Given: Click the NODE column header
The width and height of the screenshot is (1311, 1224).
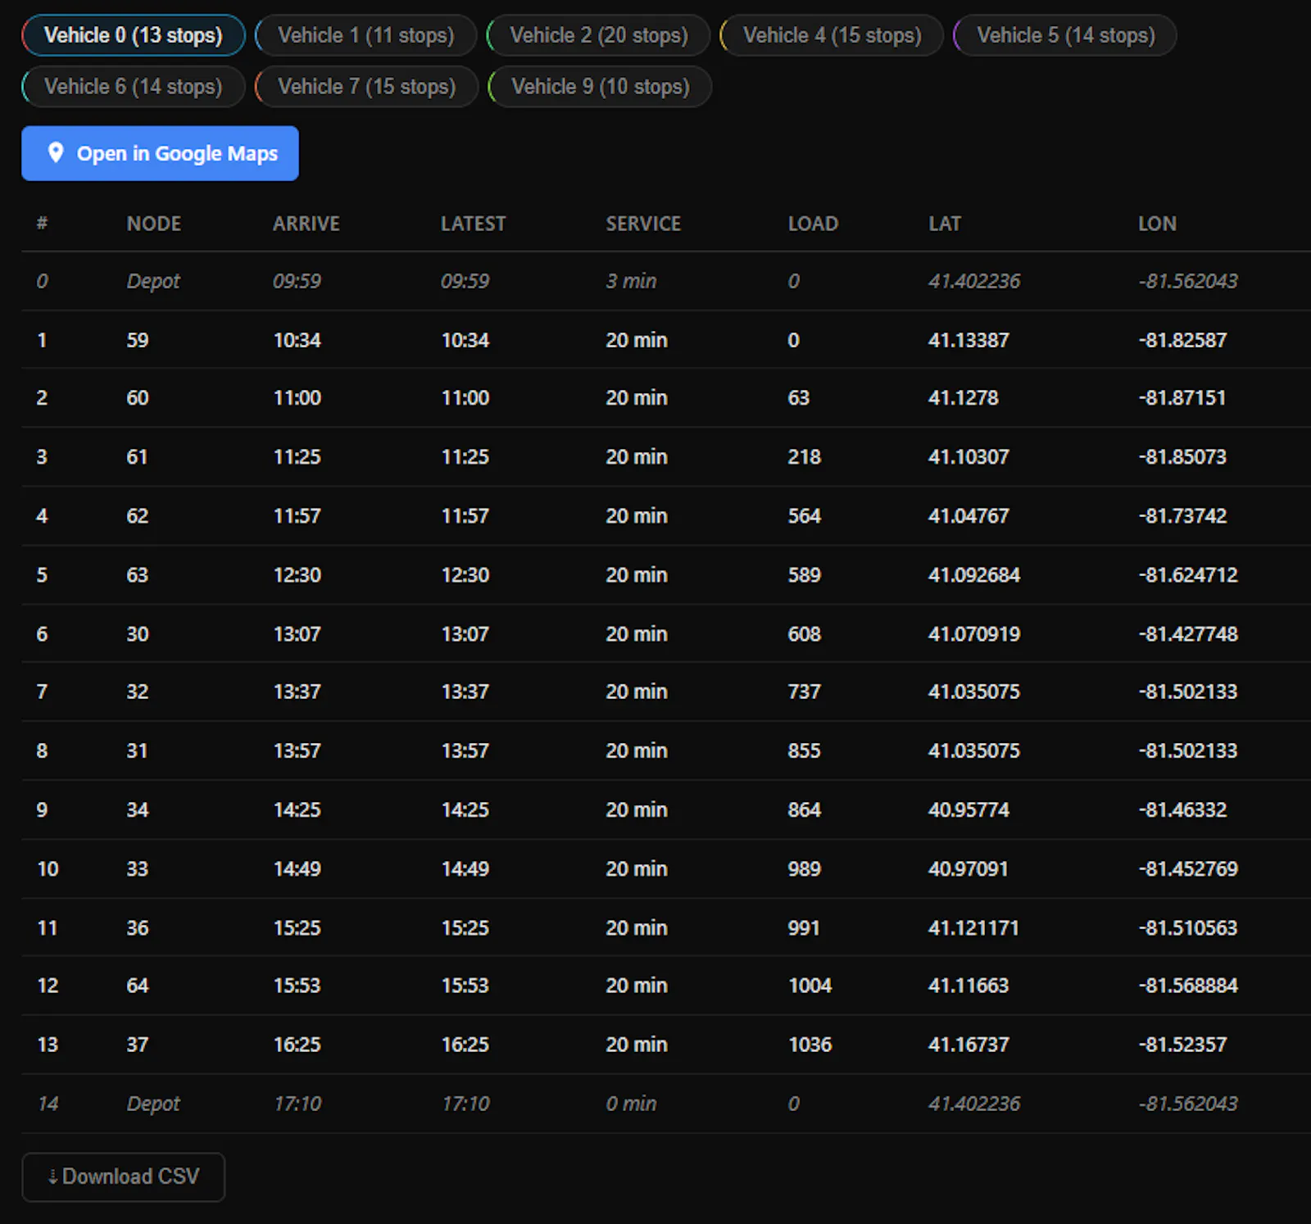Looking at the screenshot, I should 154,224.
